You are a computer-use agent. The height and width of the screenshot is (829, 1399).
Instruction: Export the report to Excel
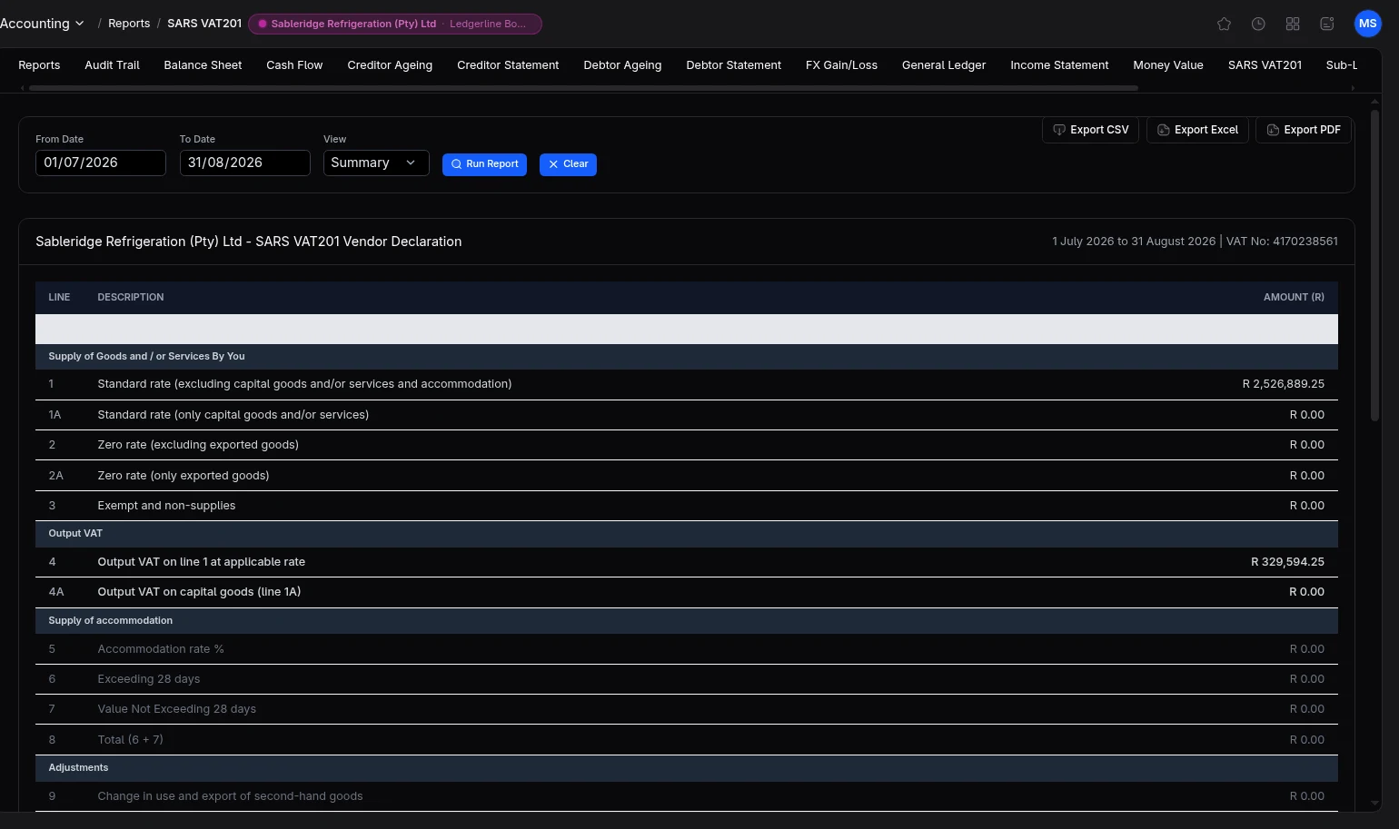(x=1197, y=130)
